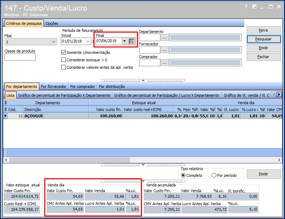Open the Final date dropdown arrow
This screenshot has height=219, width=285.
(124, 41)
